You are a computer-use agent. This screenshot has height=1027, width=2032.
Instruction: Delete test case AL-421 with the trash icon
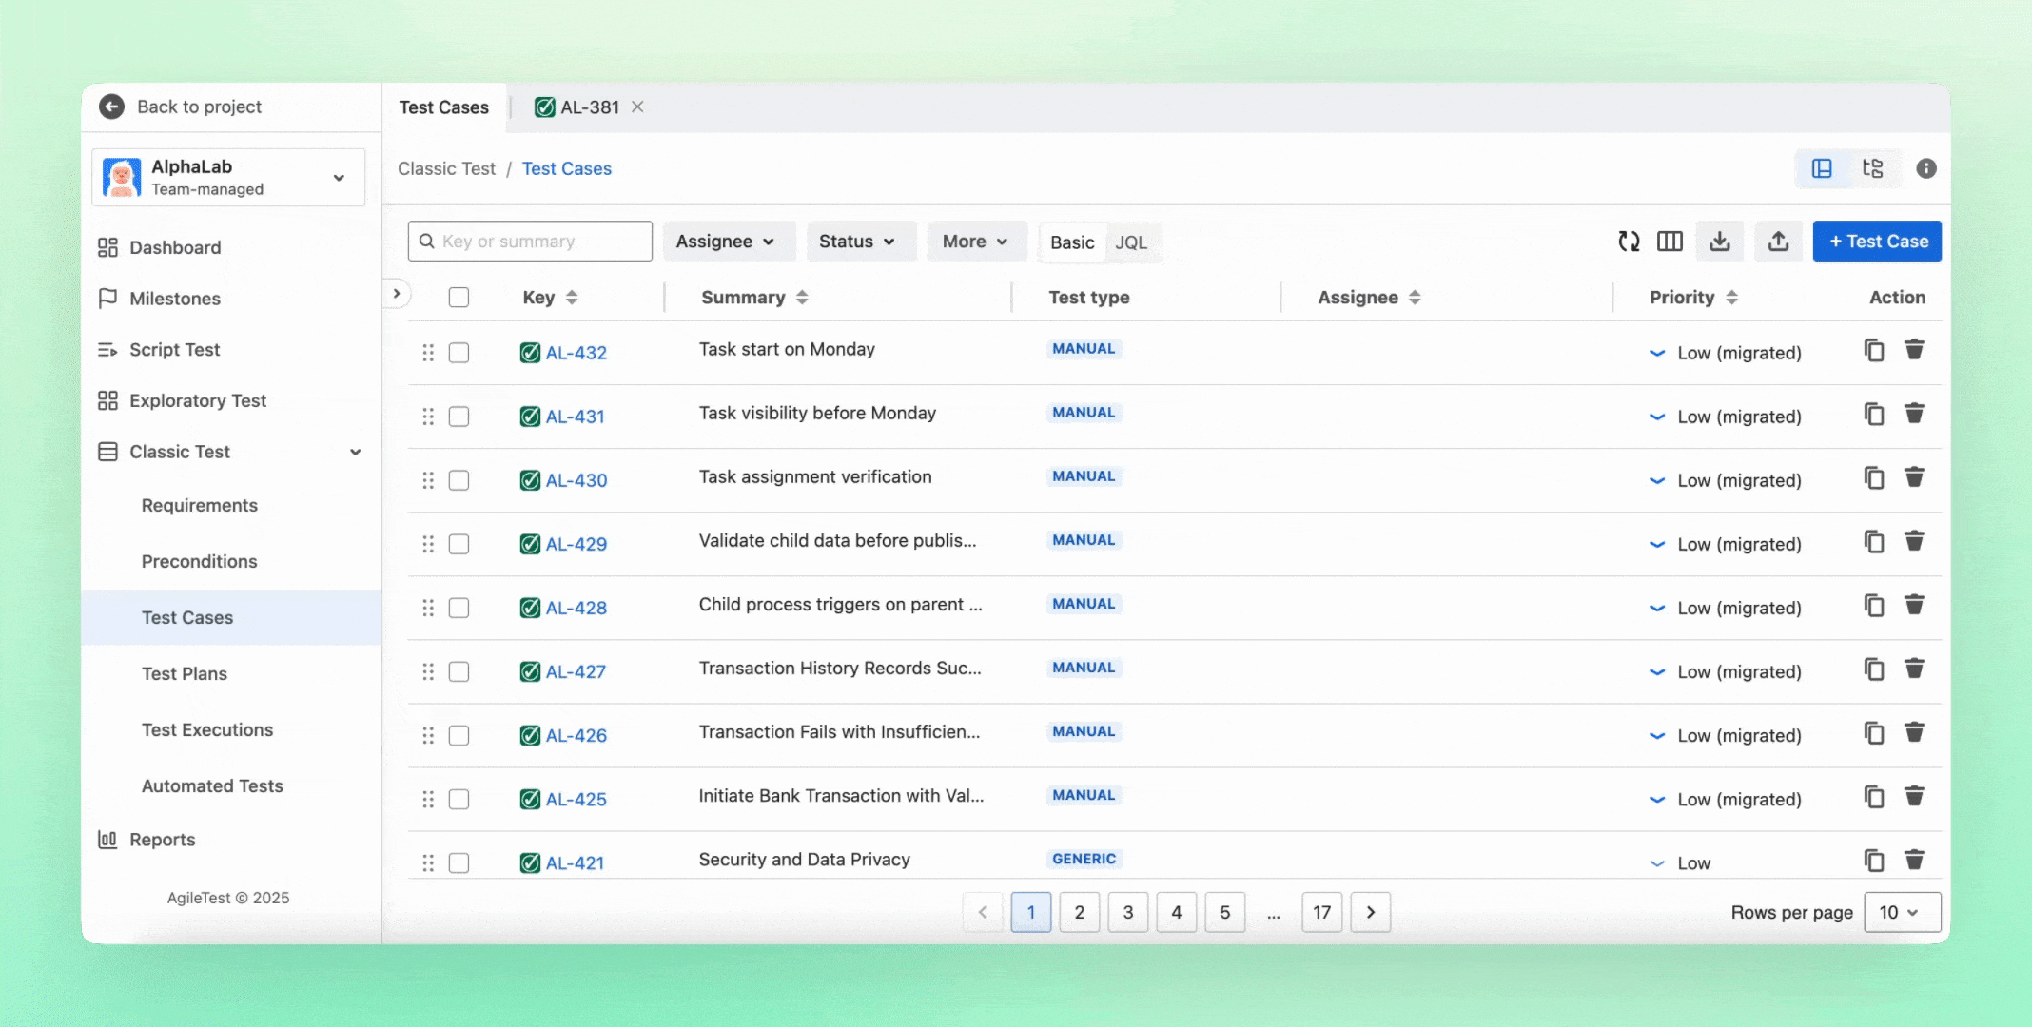(x=1914, y=859)
